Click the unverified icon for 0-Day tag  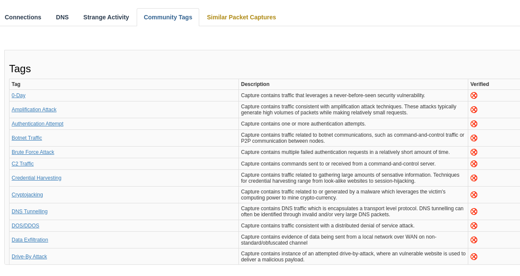(474, 95)
